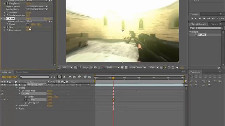Toggle hide shy layers button

(70, 77)
